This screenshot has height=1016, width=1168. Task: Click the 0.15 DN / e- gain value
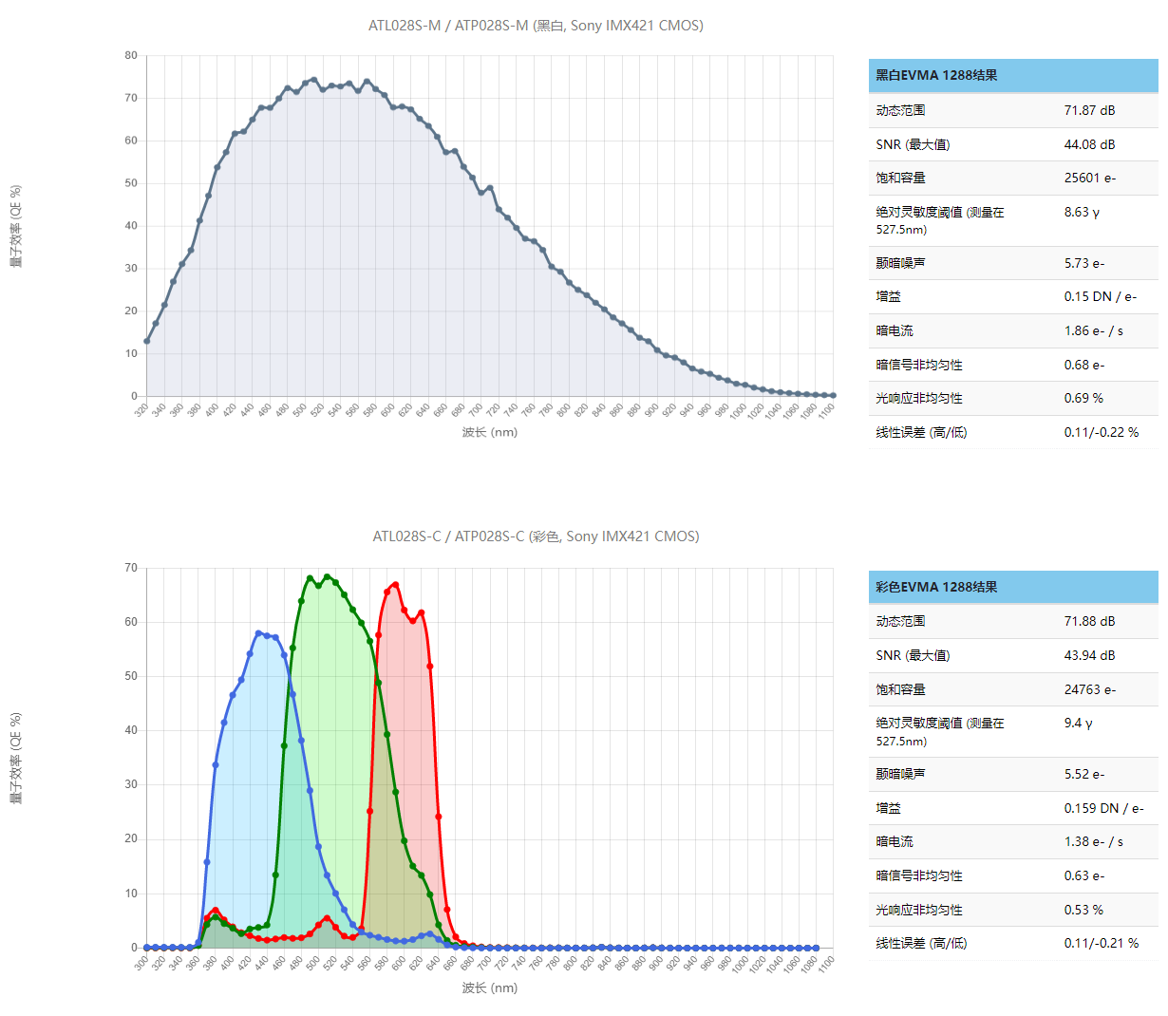coord(1100,296)
